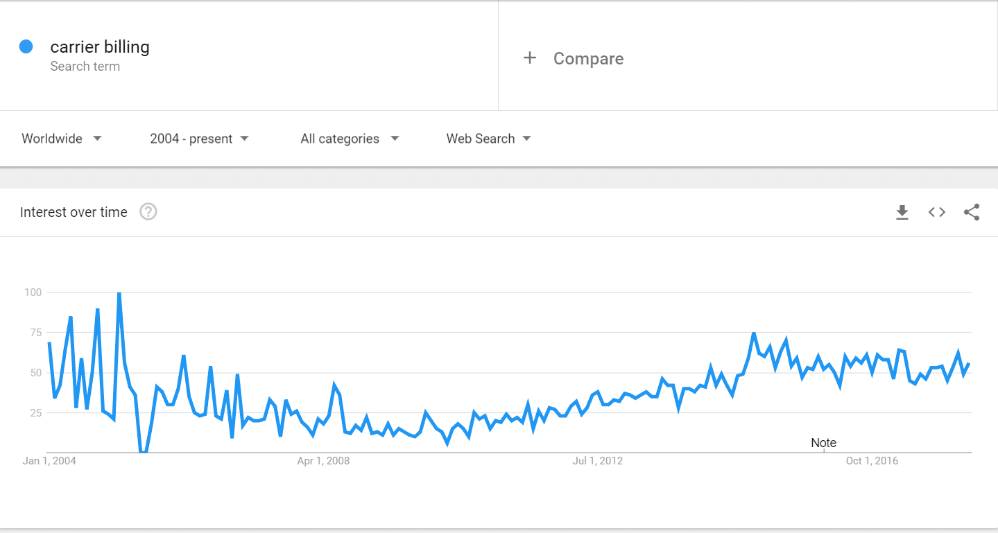
Task: Expand the 2004 - present time range dropdown
Action: (x=199, y=139)
